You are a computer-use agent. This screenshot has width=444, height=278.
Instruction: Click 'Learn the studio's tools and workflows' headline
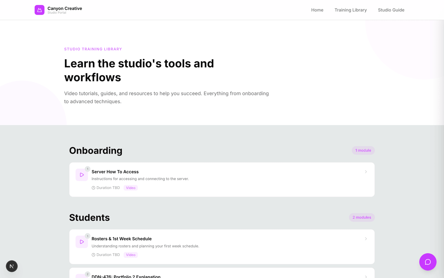click(x=139, y=71)
